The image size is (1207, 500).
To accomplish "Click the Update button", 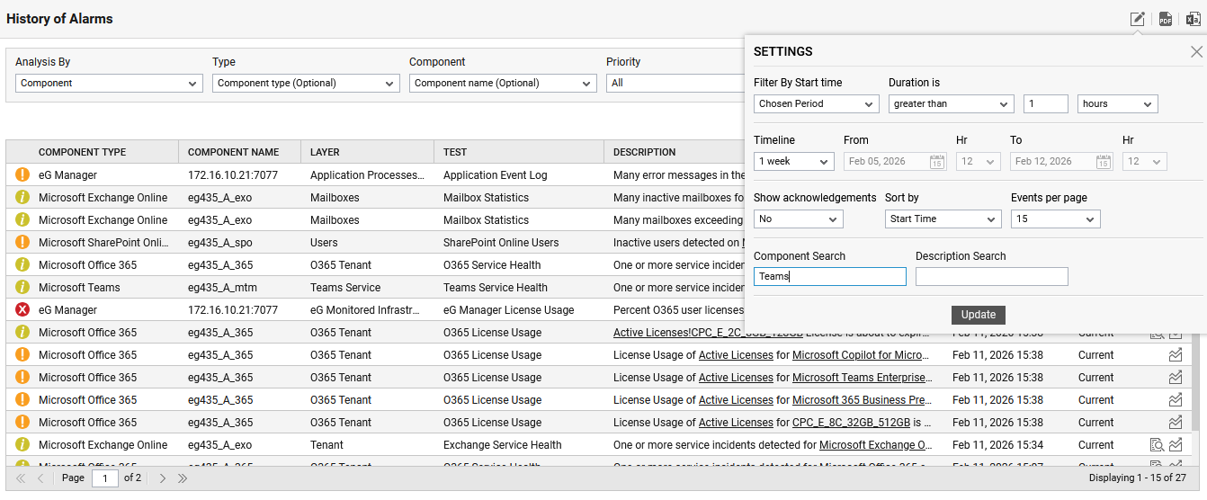I will coord(979,315).
